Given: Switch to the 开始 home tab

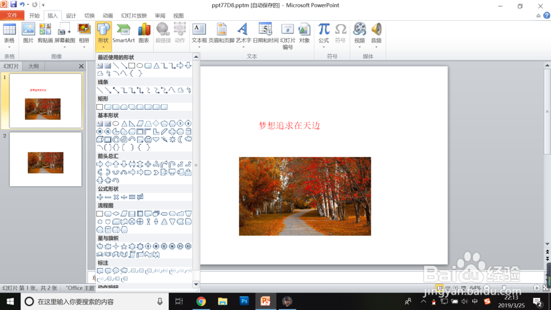Looking at the screenshot, I should (34, 15).
